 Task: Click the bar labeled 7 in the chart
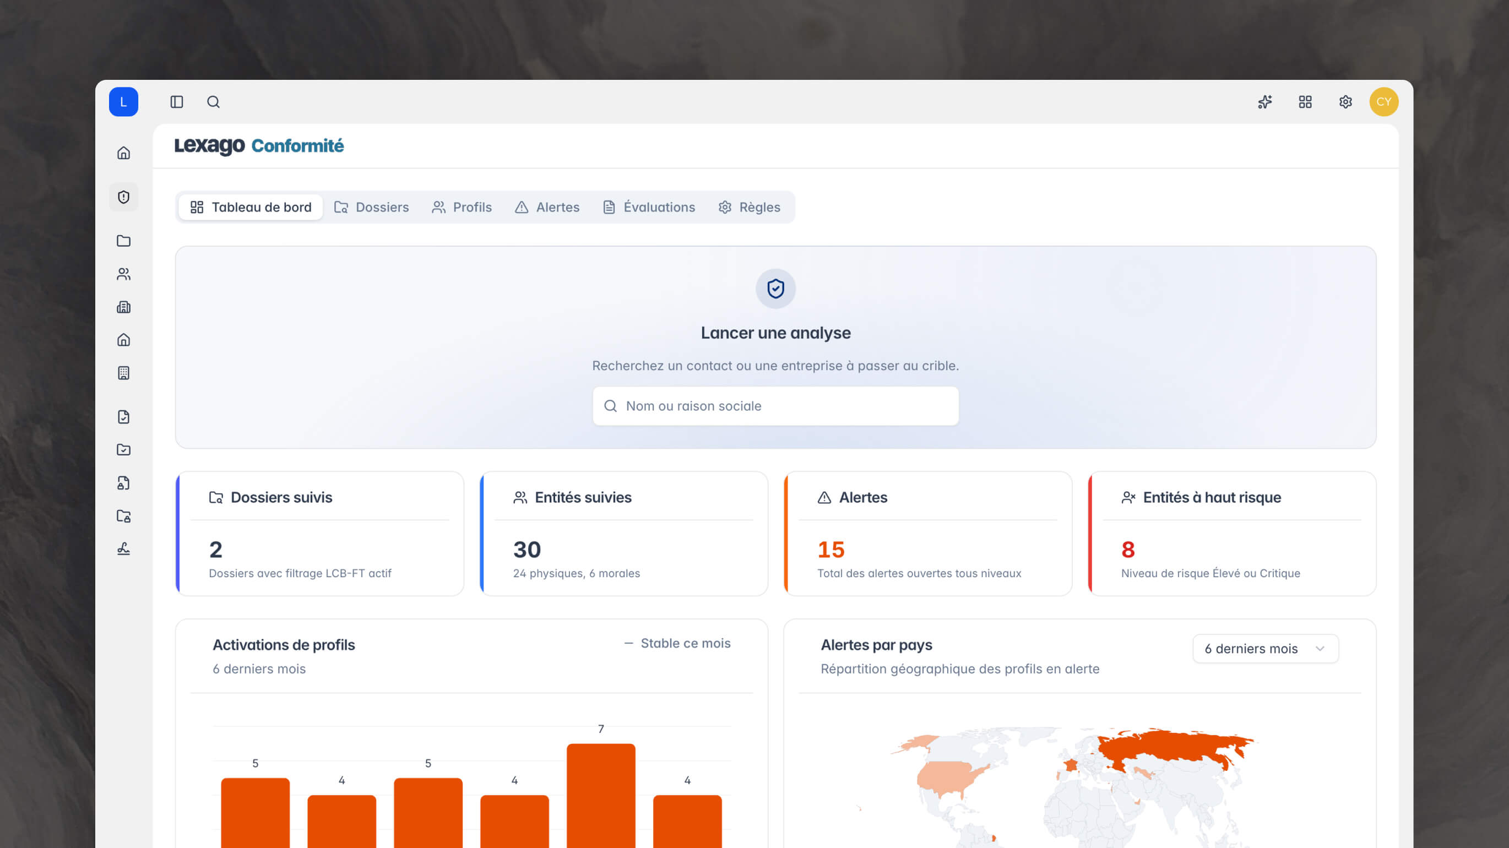[601, 795]
